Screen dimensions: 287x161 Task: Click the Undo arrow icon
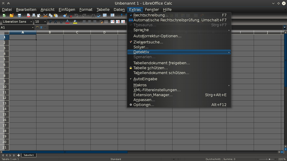point(76,15)
